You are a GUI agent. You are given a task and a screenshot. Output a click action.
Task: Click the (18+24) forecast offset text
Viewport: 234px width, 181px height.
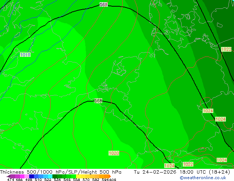coord(220,172)
